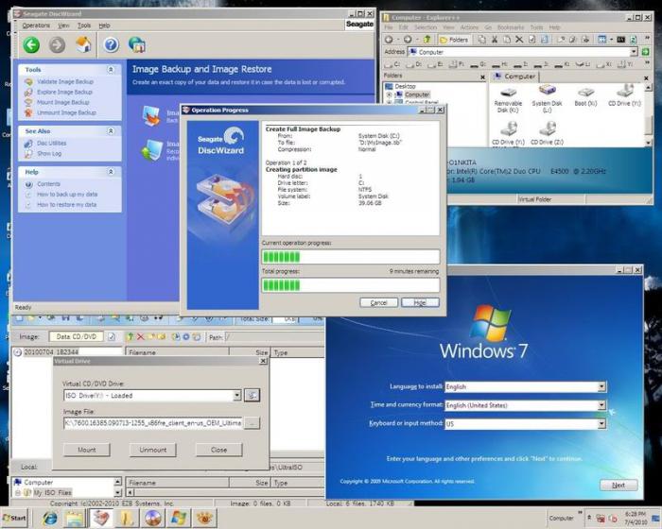
Task: Click the Up folder icon in Explorer++
Action: pyautogui.click(x=427, y=40)
